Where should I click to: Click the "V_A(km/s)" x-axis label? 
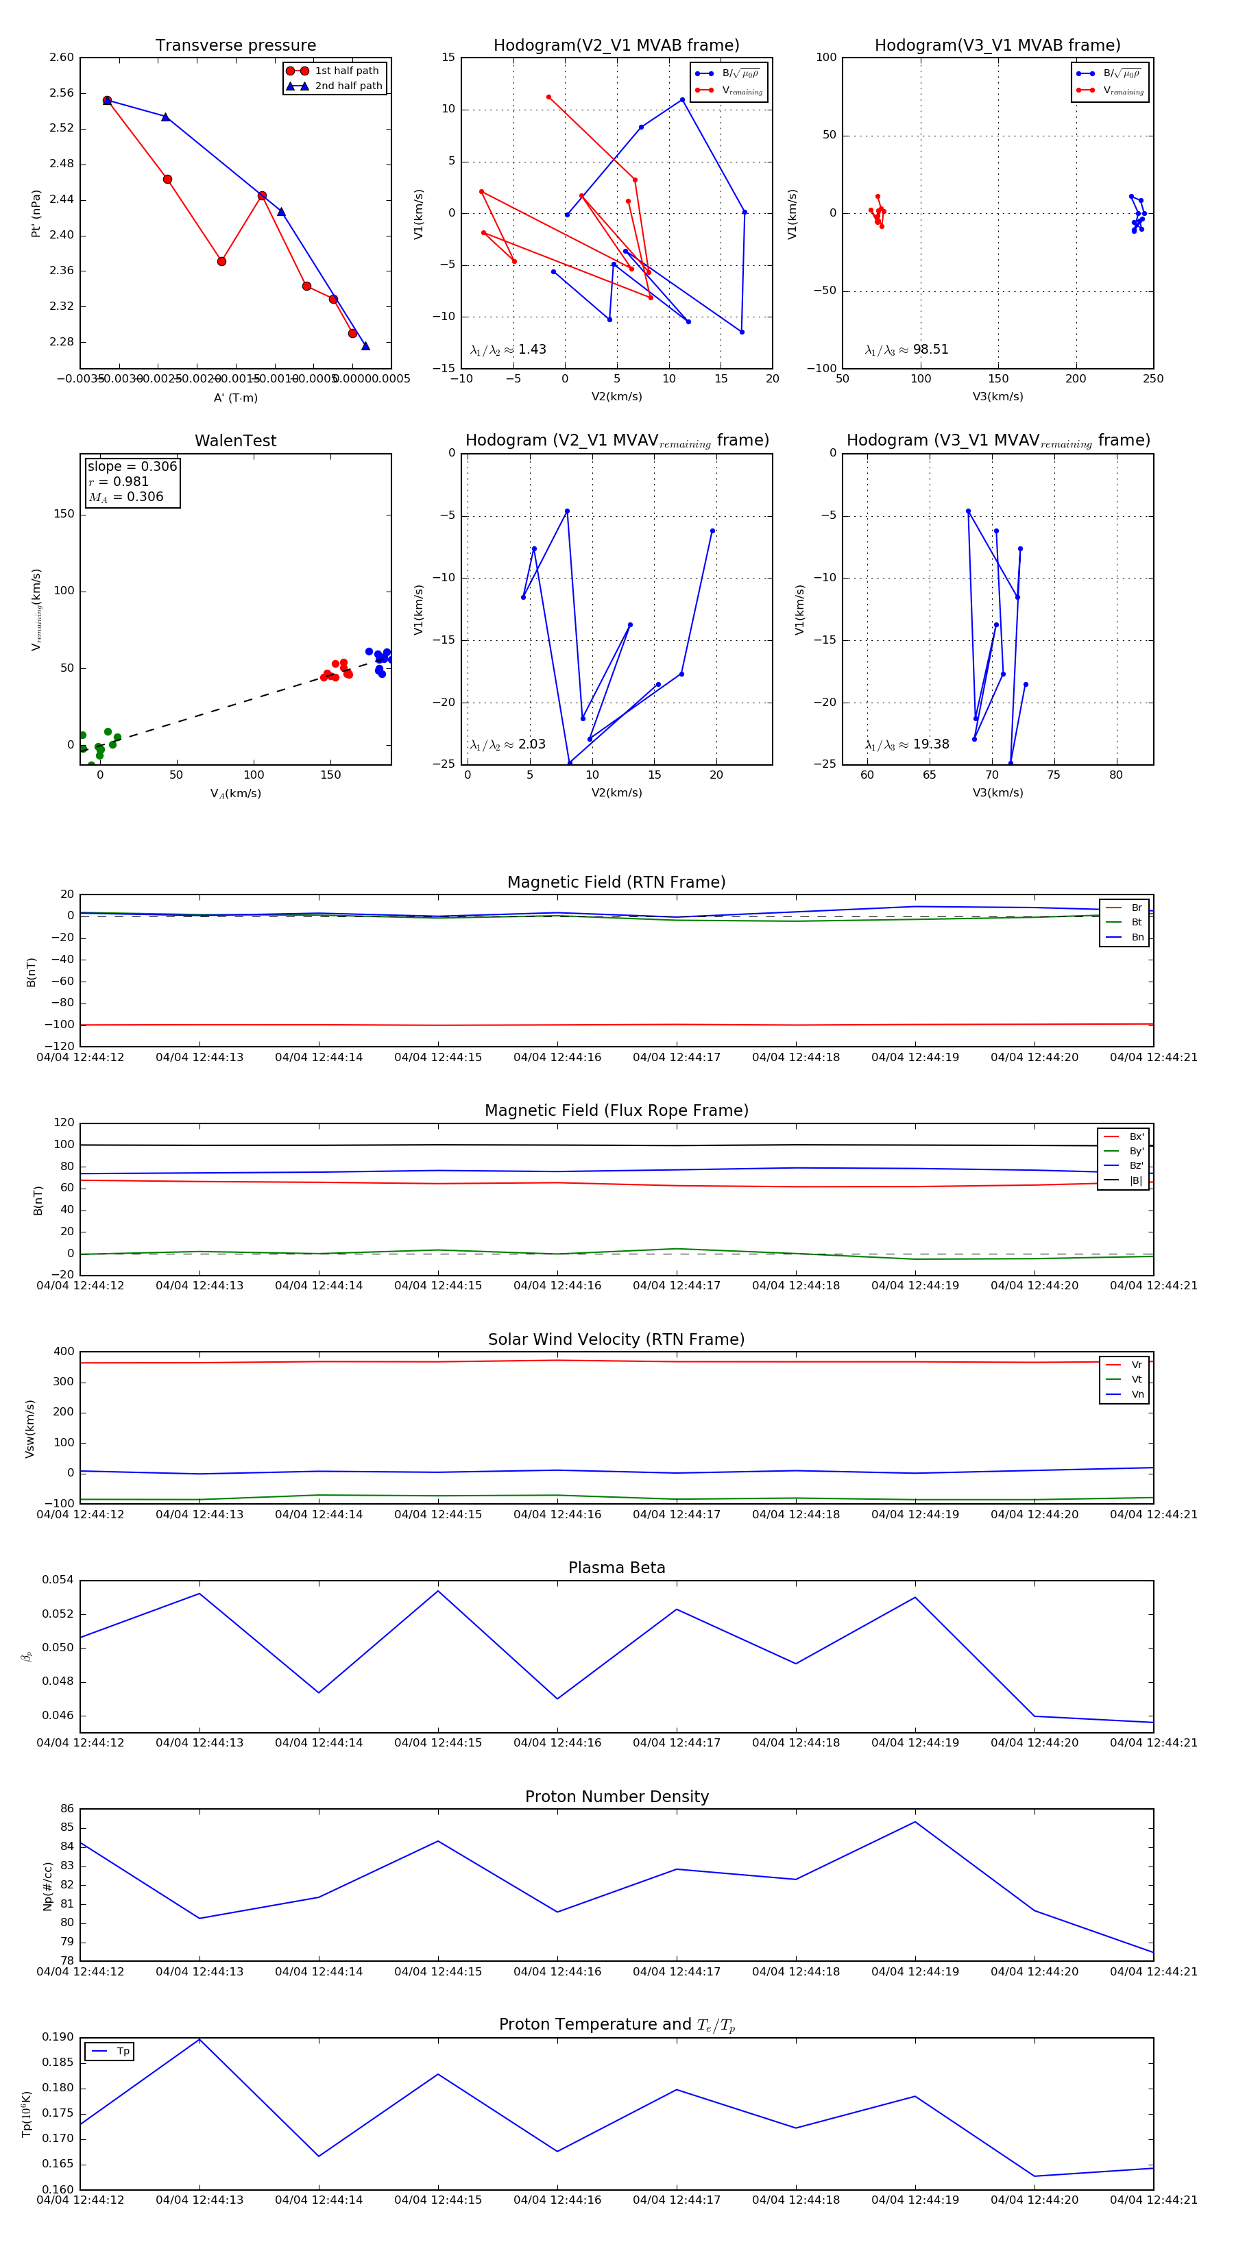point(235,794)
